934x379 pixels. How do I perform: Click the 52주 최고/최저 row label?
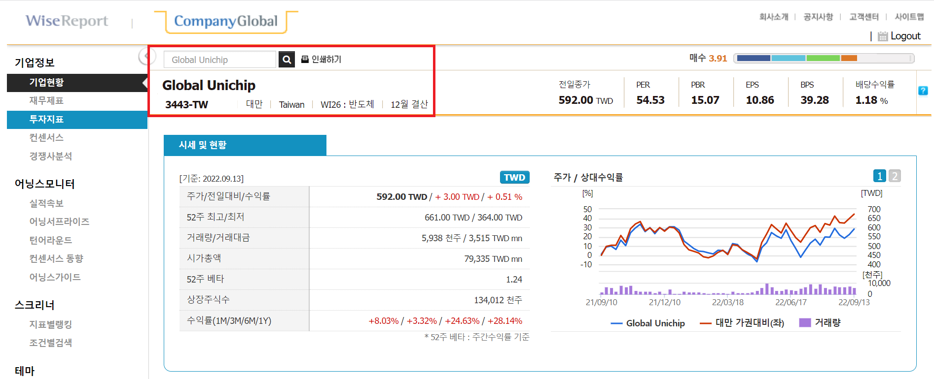(216, 217)
